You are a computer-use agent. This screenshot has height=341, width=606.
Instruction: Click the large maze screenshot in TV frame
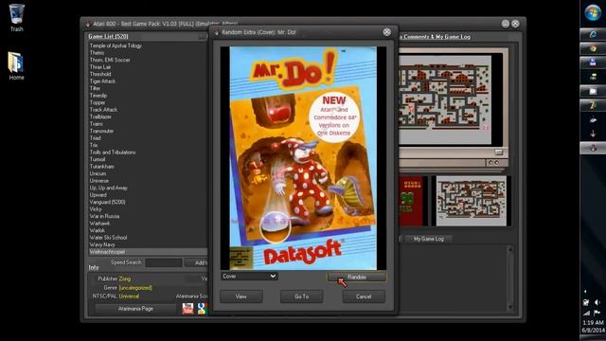click(445, 99)
